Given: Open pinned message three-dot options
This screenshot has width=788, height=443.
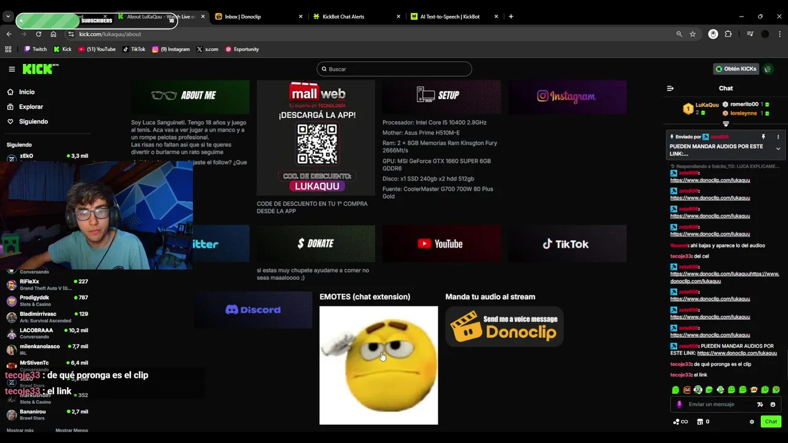Looking at the screenshot, I should click(778, 137).
